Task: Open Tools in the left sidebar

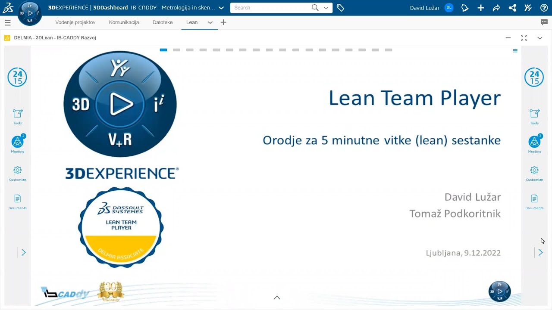Action: point(18,117)
